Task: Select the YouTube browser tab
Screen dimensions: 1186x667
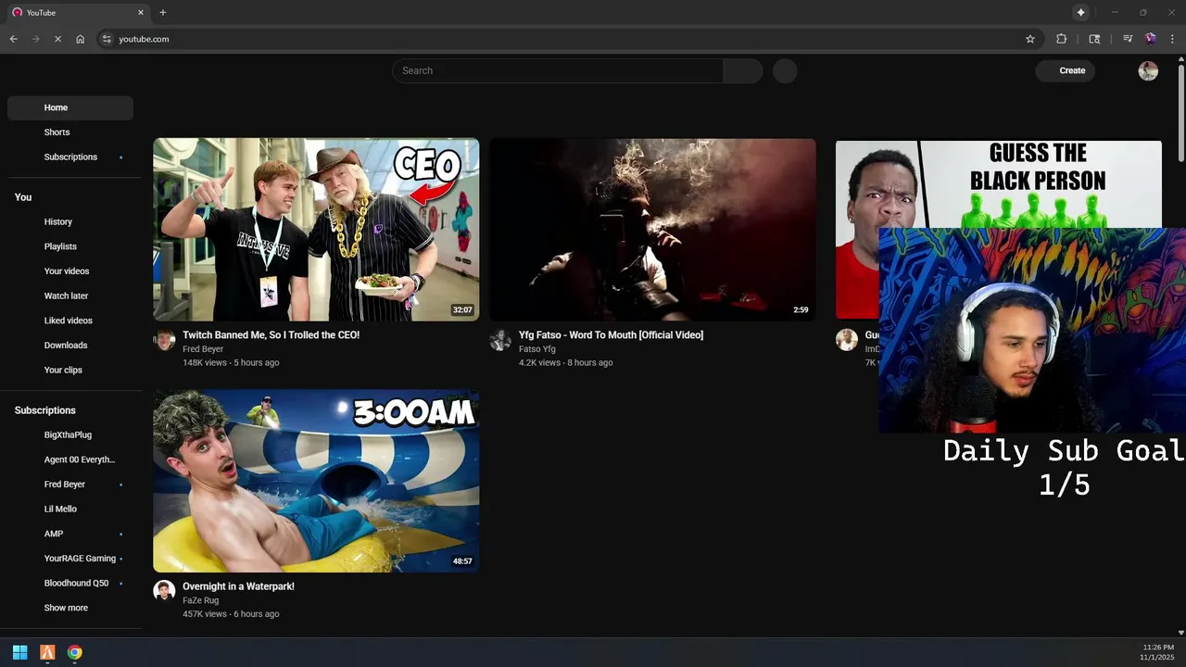Action: pos(78,12)
